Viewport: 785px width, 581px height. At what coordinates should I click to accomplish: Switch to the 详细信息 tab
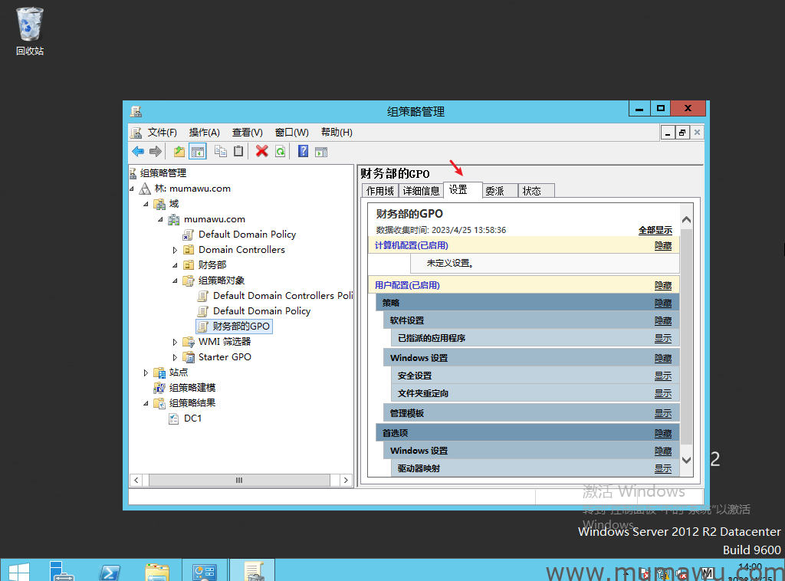tap(421, 191)
